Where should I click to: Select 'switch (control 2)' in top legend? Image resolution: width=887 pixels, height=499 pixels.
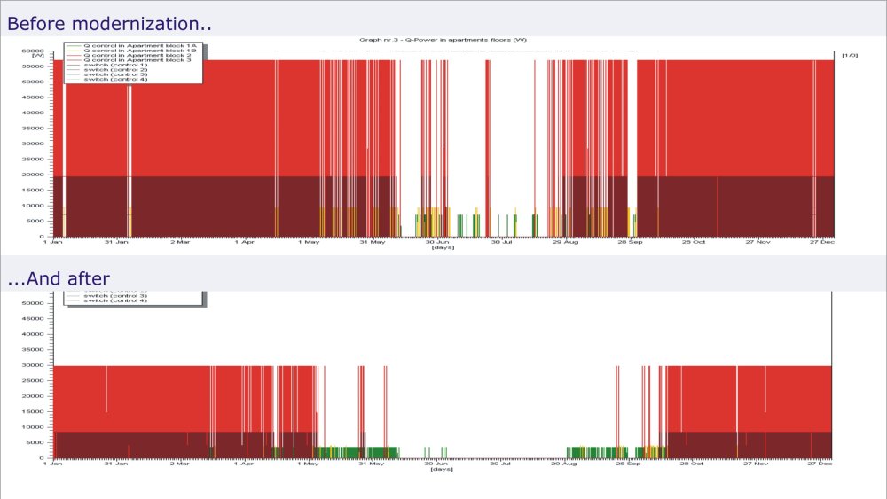coord(115,70)
